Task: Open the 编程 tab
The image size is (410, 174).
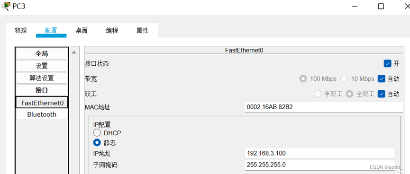Action: click(112, 31)
